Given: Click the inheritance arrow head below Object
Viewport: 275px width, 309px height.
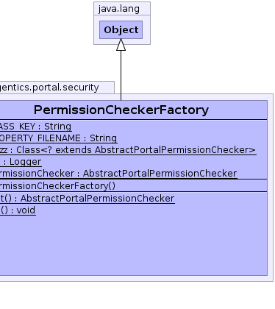Looking at the screenshot, I should point(121,45).
